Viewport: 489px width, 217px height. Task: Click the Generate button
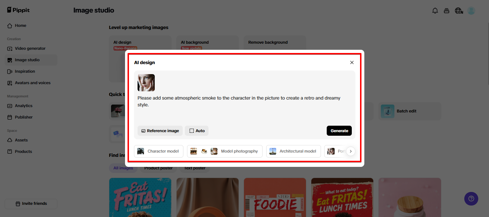tap(339, 131)
